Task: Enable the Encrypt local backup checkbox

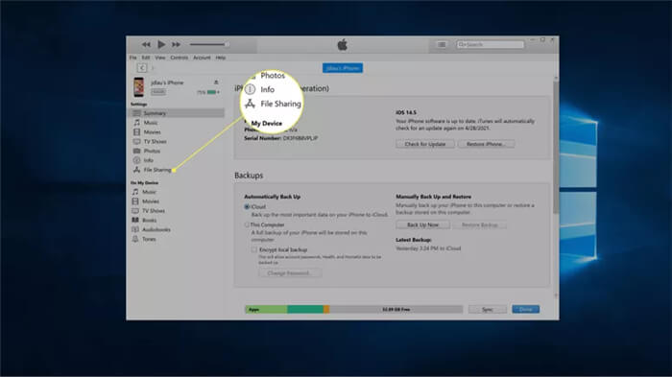Action: click(x=254, y=249)
